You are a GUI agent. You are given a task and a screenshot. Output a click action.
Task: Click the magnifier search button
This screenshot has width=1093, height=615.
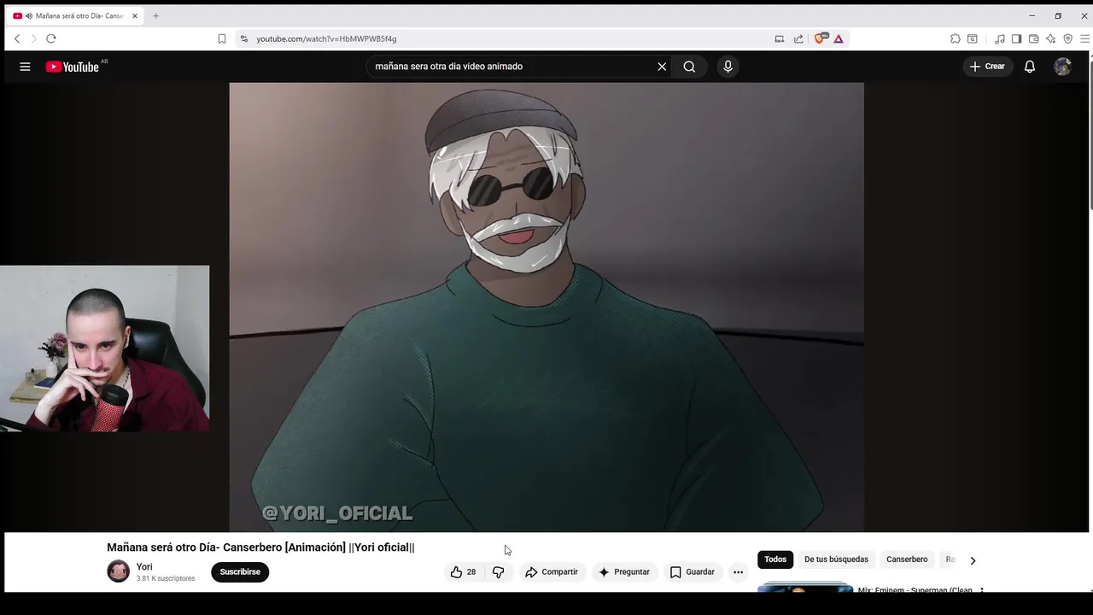[x=689, y=67]
